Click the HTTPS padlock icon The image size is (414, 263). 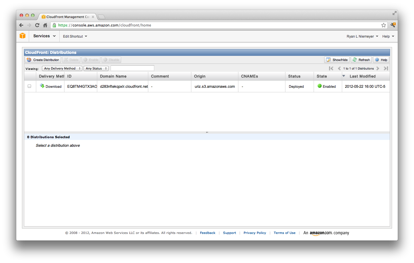[54, 25]
